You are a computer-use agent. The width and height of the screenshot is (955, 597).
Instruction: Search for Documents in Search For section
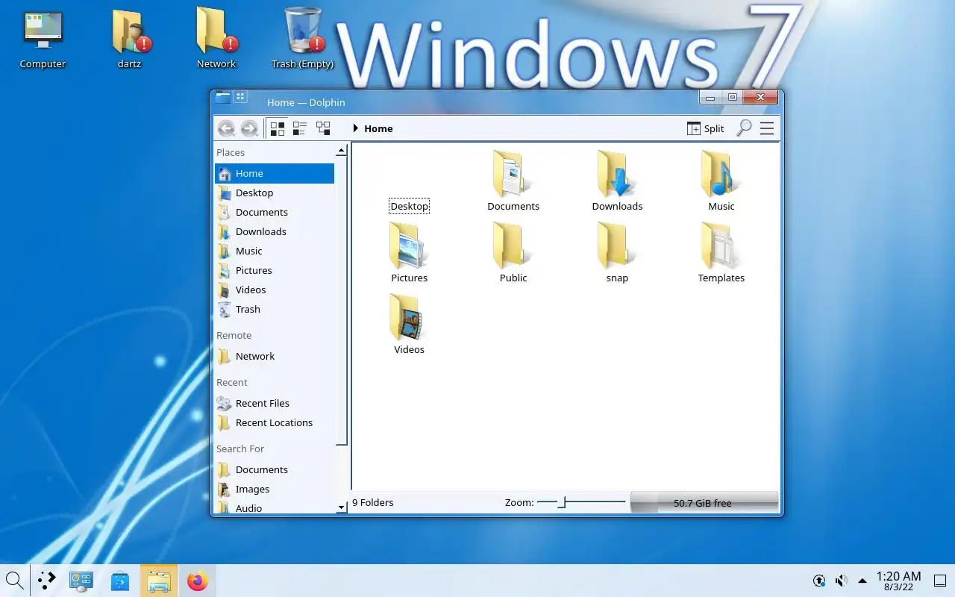(x=275, y=469)
